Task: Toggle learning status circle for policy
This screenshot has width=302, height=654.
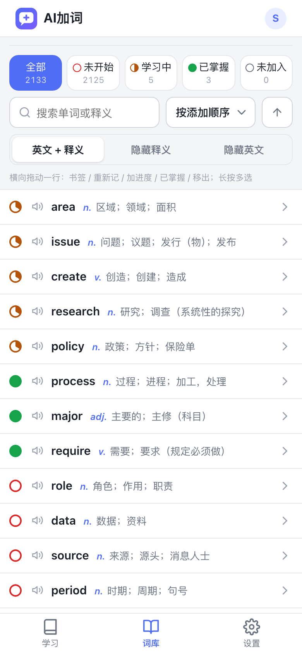Action: [x=15, y=346]
